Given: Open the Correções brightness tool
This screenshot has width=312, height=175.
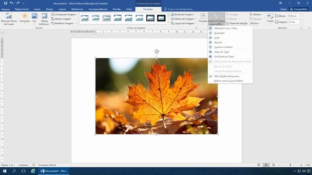Looking at the screenshot, I should 25,19.
